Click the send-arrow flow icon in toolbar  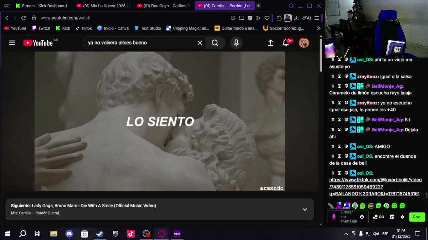pos(258,18)
